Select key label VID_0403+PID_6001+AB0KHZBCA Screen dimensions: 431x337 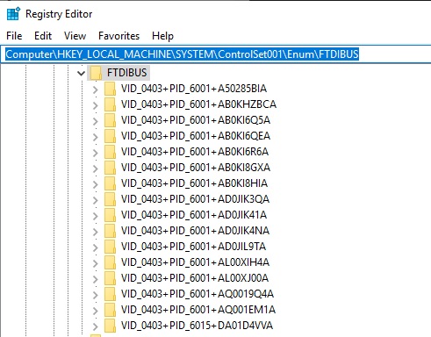198,104
